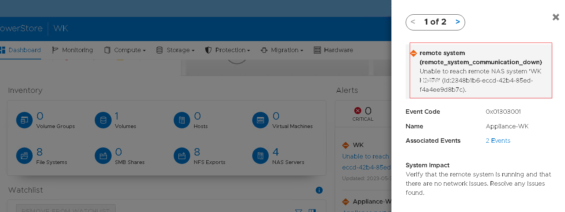565x212 pixels.
Task: Click the Monitoring flag icon
Action: point(55,50)
